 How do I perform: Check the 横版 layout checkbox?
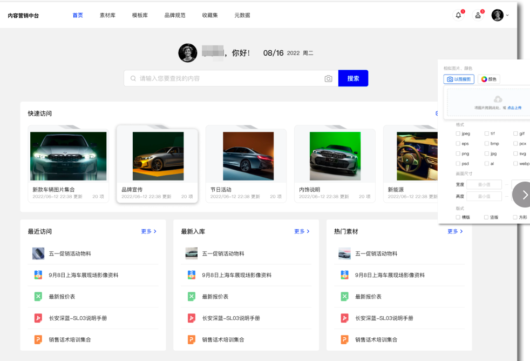[x=458, y=217]
